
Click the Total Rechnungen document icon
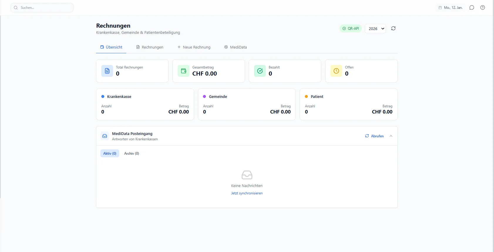(107, 71)
